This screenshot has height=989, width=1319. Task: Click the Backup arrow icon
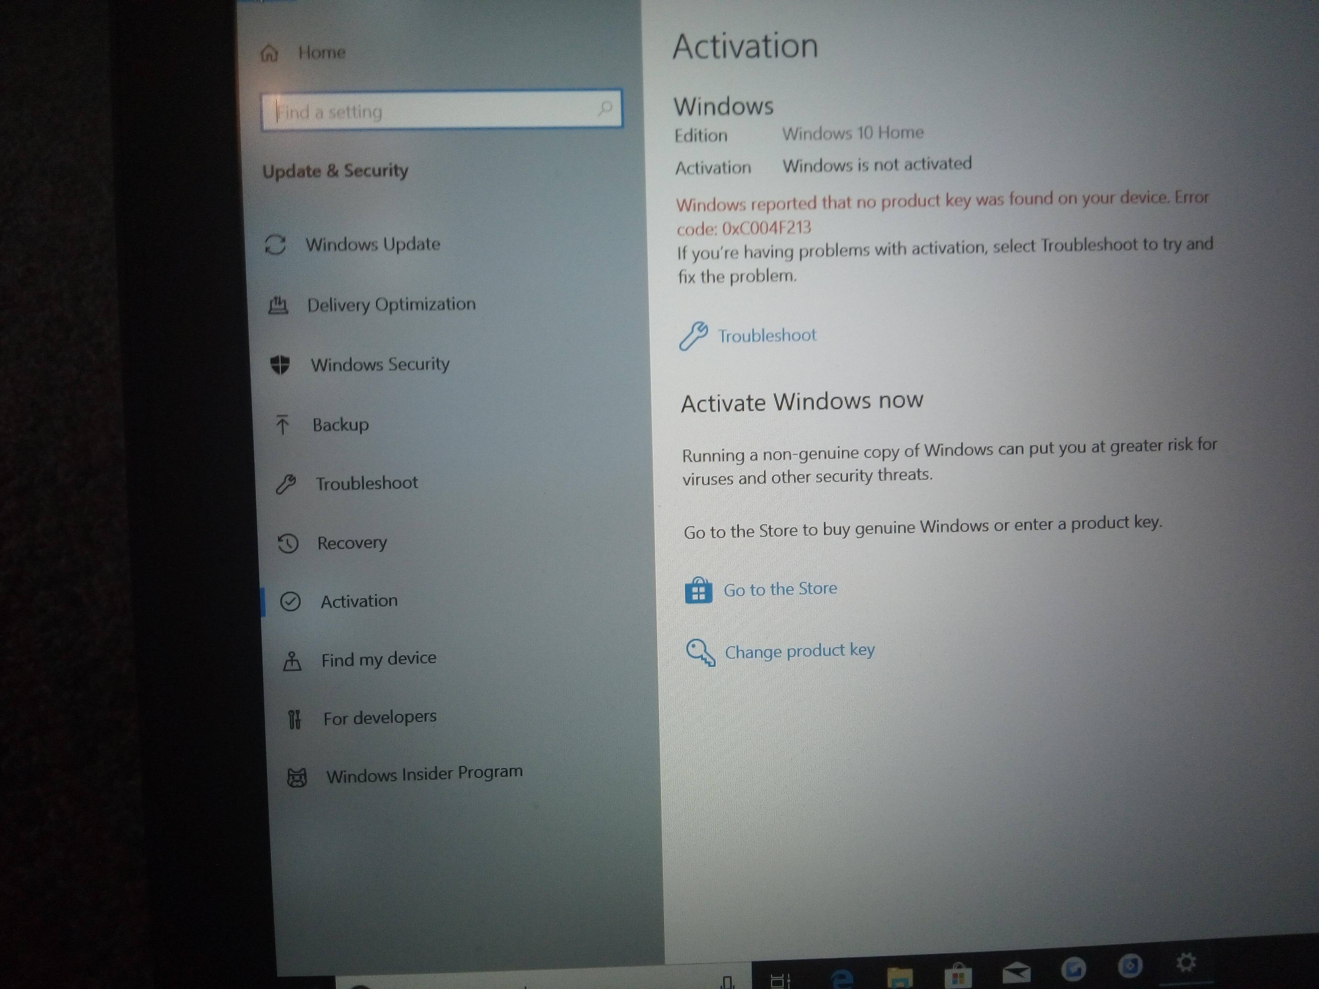283,424
